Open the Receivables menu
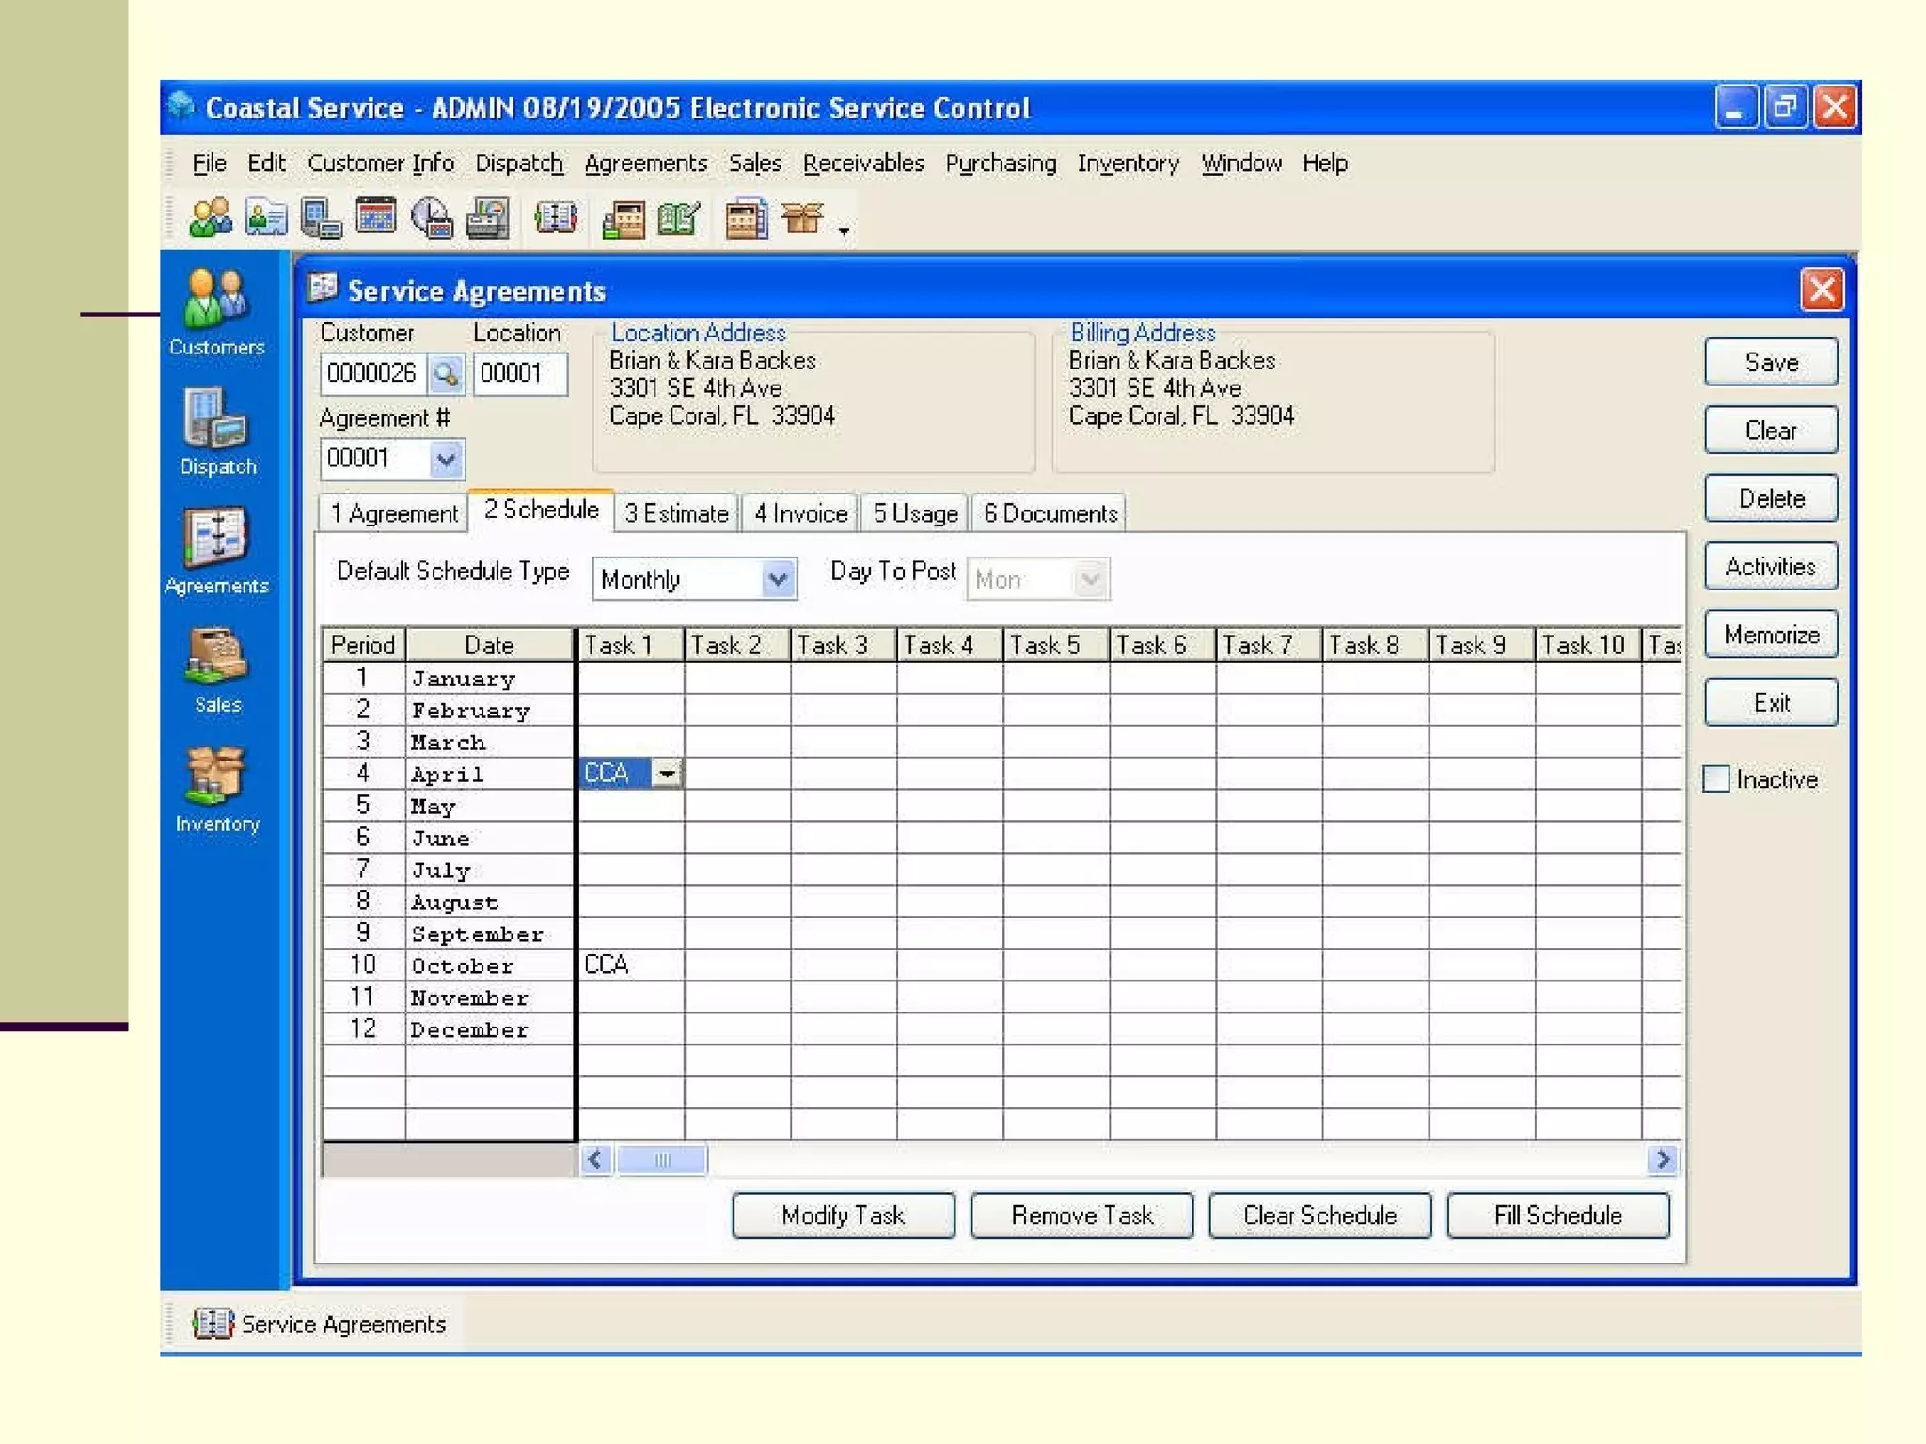The width and height of the screenshot is (1926, 1444). pyautogui.click(x=862, y=164)
